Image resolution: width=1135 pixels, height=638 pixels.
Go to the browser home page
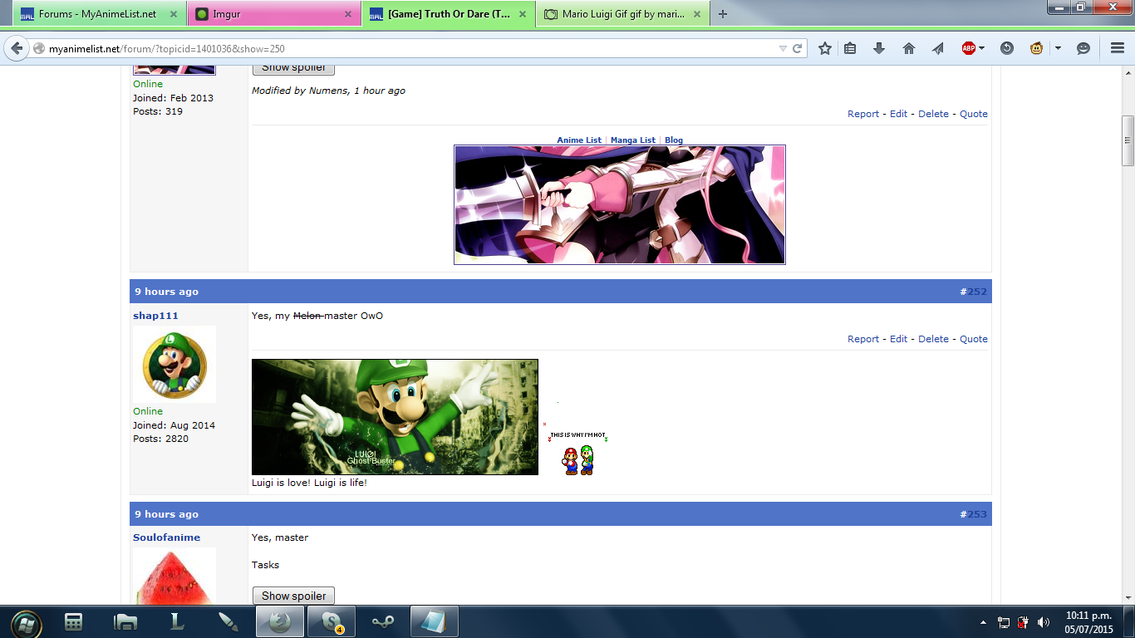[x=908, y=49]
